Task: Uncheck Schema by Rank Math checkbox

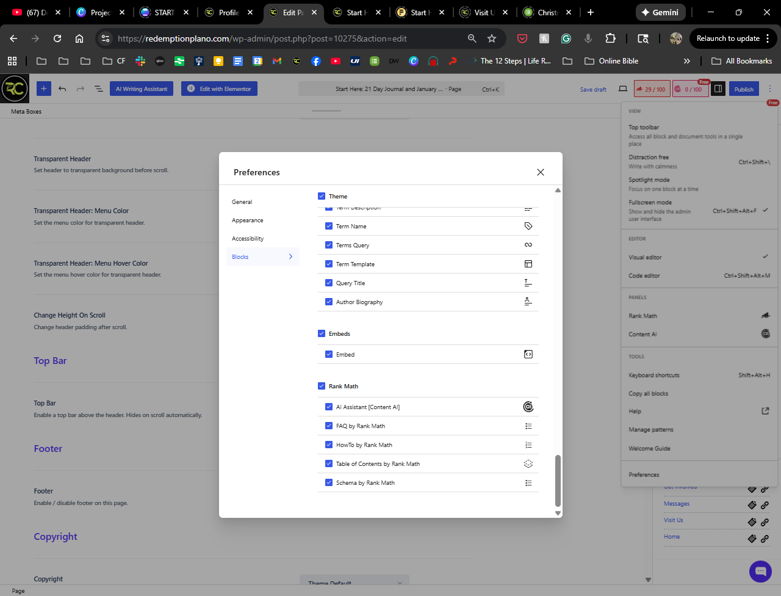Action: (x=329, y=482)
